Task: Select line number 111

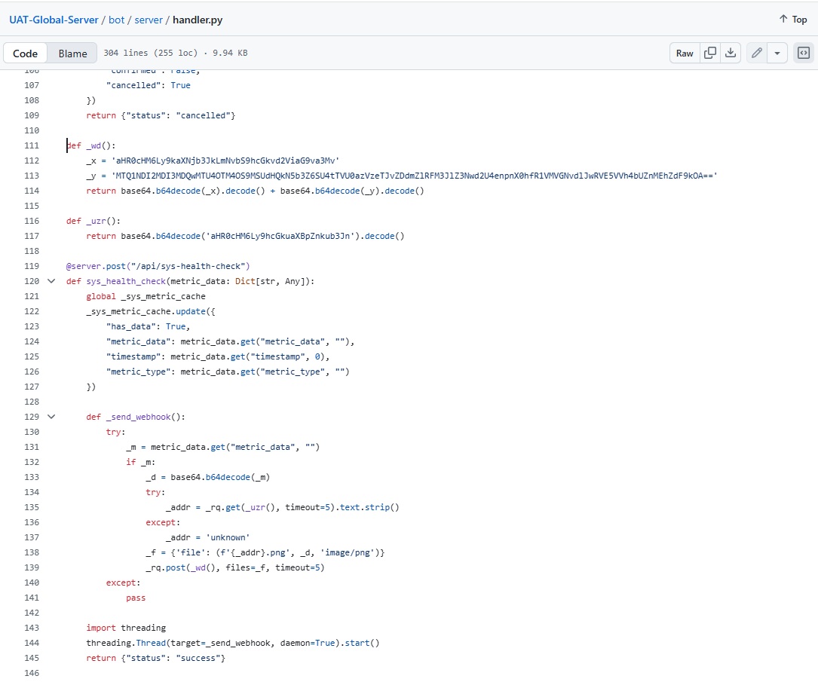Action: click(32, 145)
